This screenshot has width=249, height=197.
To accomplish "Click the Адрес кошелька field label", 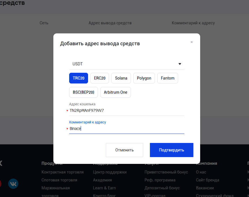I will tap(82, 104).
